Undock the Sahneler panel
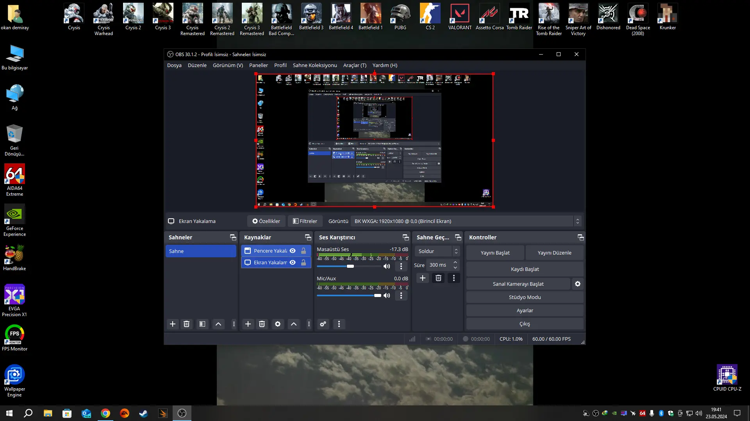The image size is (750, 421). click(233, 237)
